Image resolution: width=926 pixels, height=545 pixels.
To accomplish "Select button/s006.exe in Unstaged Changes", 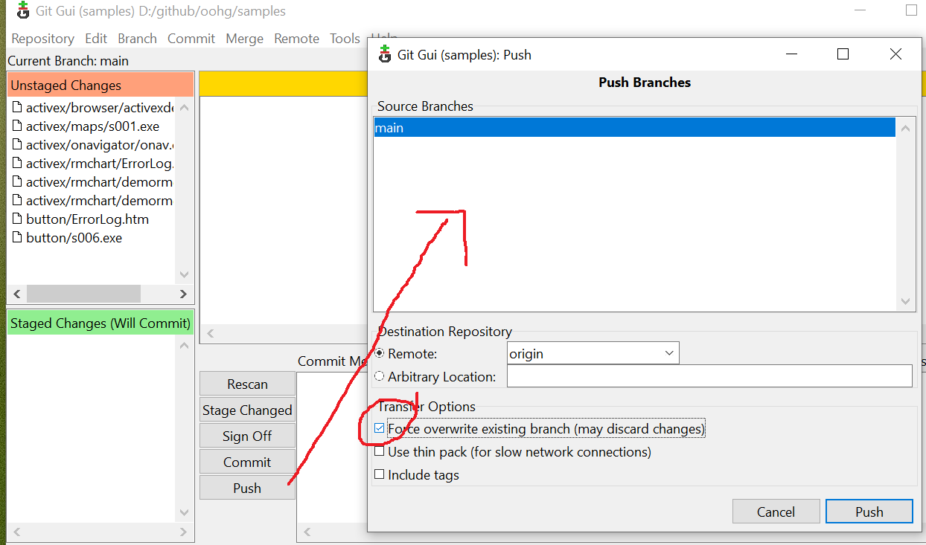I will (74, 238).
